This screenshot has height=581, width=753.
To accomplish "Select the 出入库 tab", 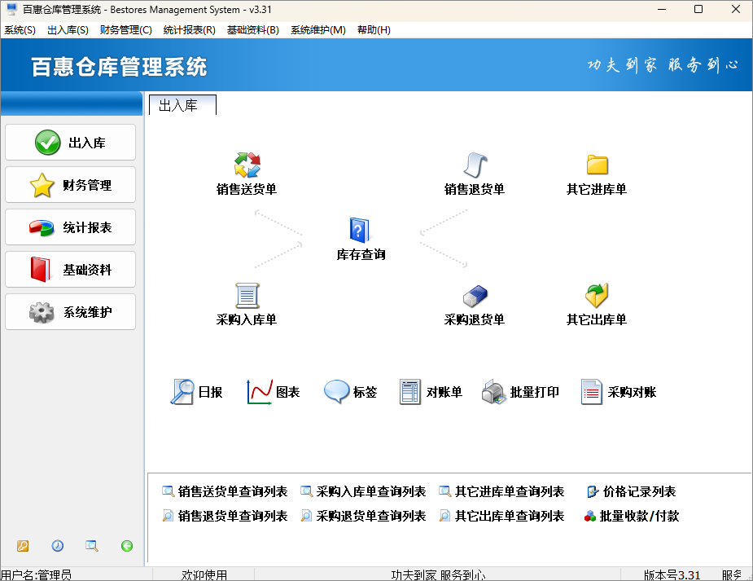I will pos(182,105).
